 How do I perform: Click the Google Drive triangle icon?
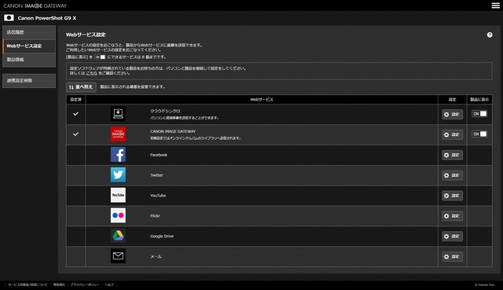click(118, 236)
